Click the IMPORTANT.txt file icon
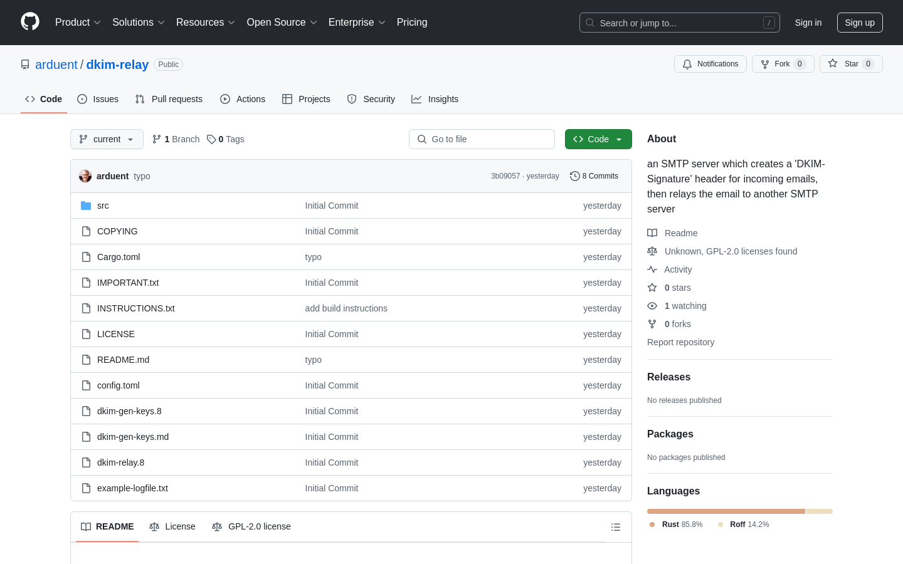 click(x=86, y=283)
